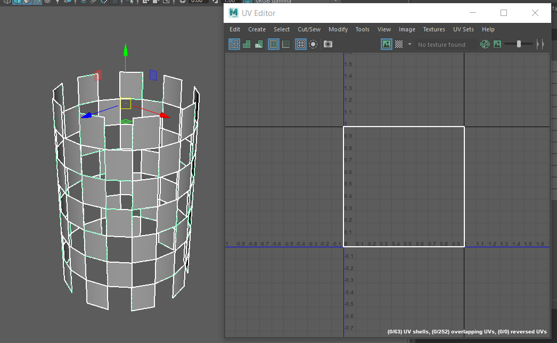Click the blue Z-axis manipulator arrow
The width and height of the screenshot is (557, 343).
tap(86, 115)
